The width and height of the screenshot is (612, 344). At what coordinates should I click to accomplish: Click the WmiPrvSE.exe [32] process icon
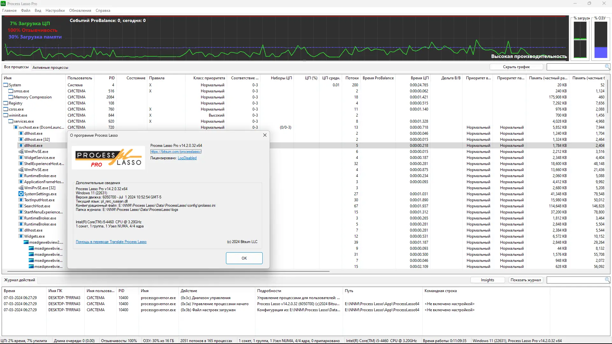point(21,188)
